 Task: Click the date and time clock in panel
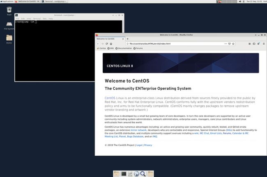click(254, 1)
